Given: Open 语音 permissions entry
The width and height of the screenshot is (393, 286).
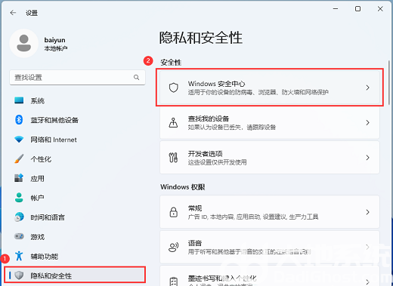Looking at the screenshot, I should click(x=270, y=247).
